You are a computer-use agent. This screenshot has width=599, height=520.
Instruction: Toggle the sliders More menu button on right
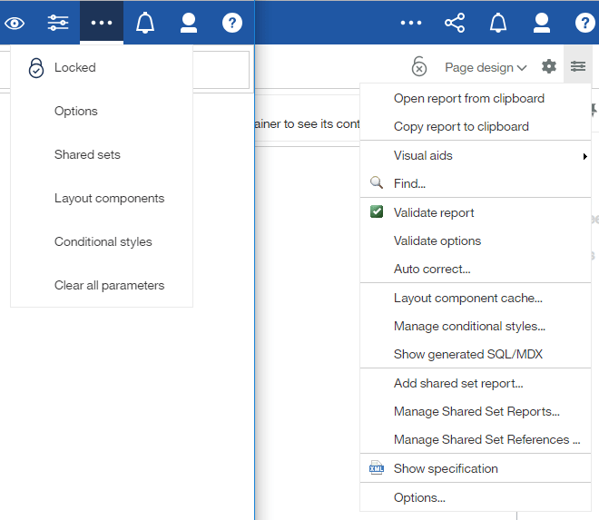pos(578,66)
